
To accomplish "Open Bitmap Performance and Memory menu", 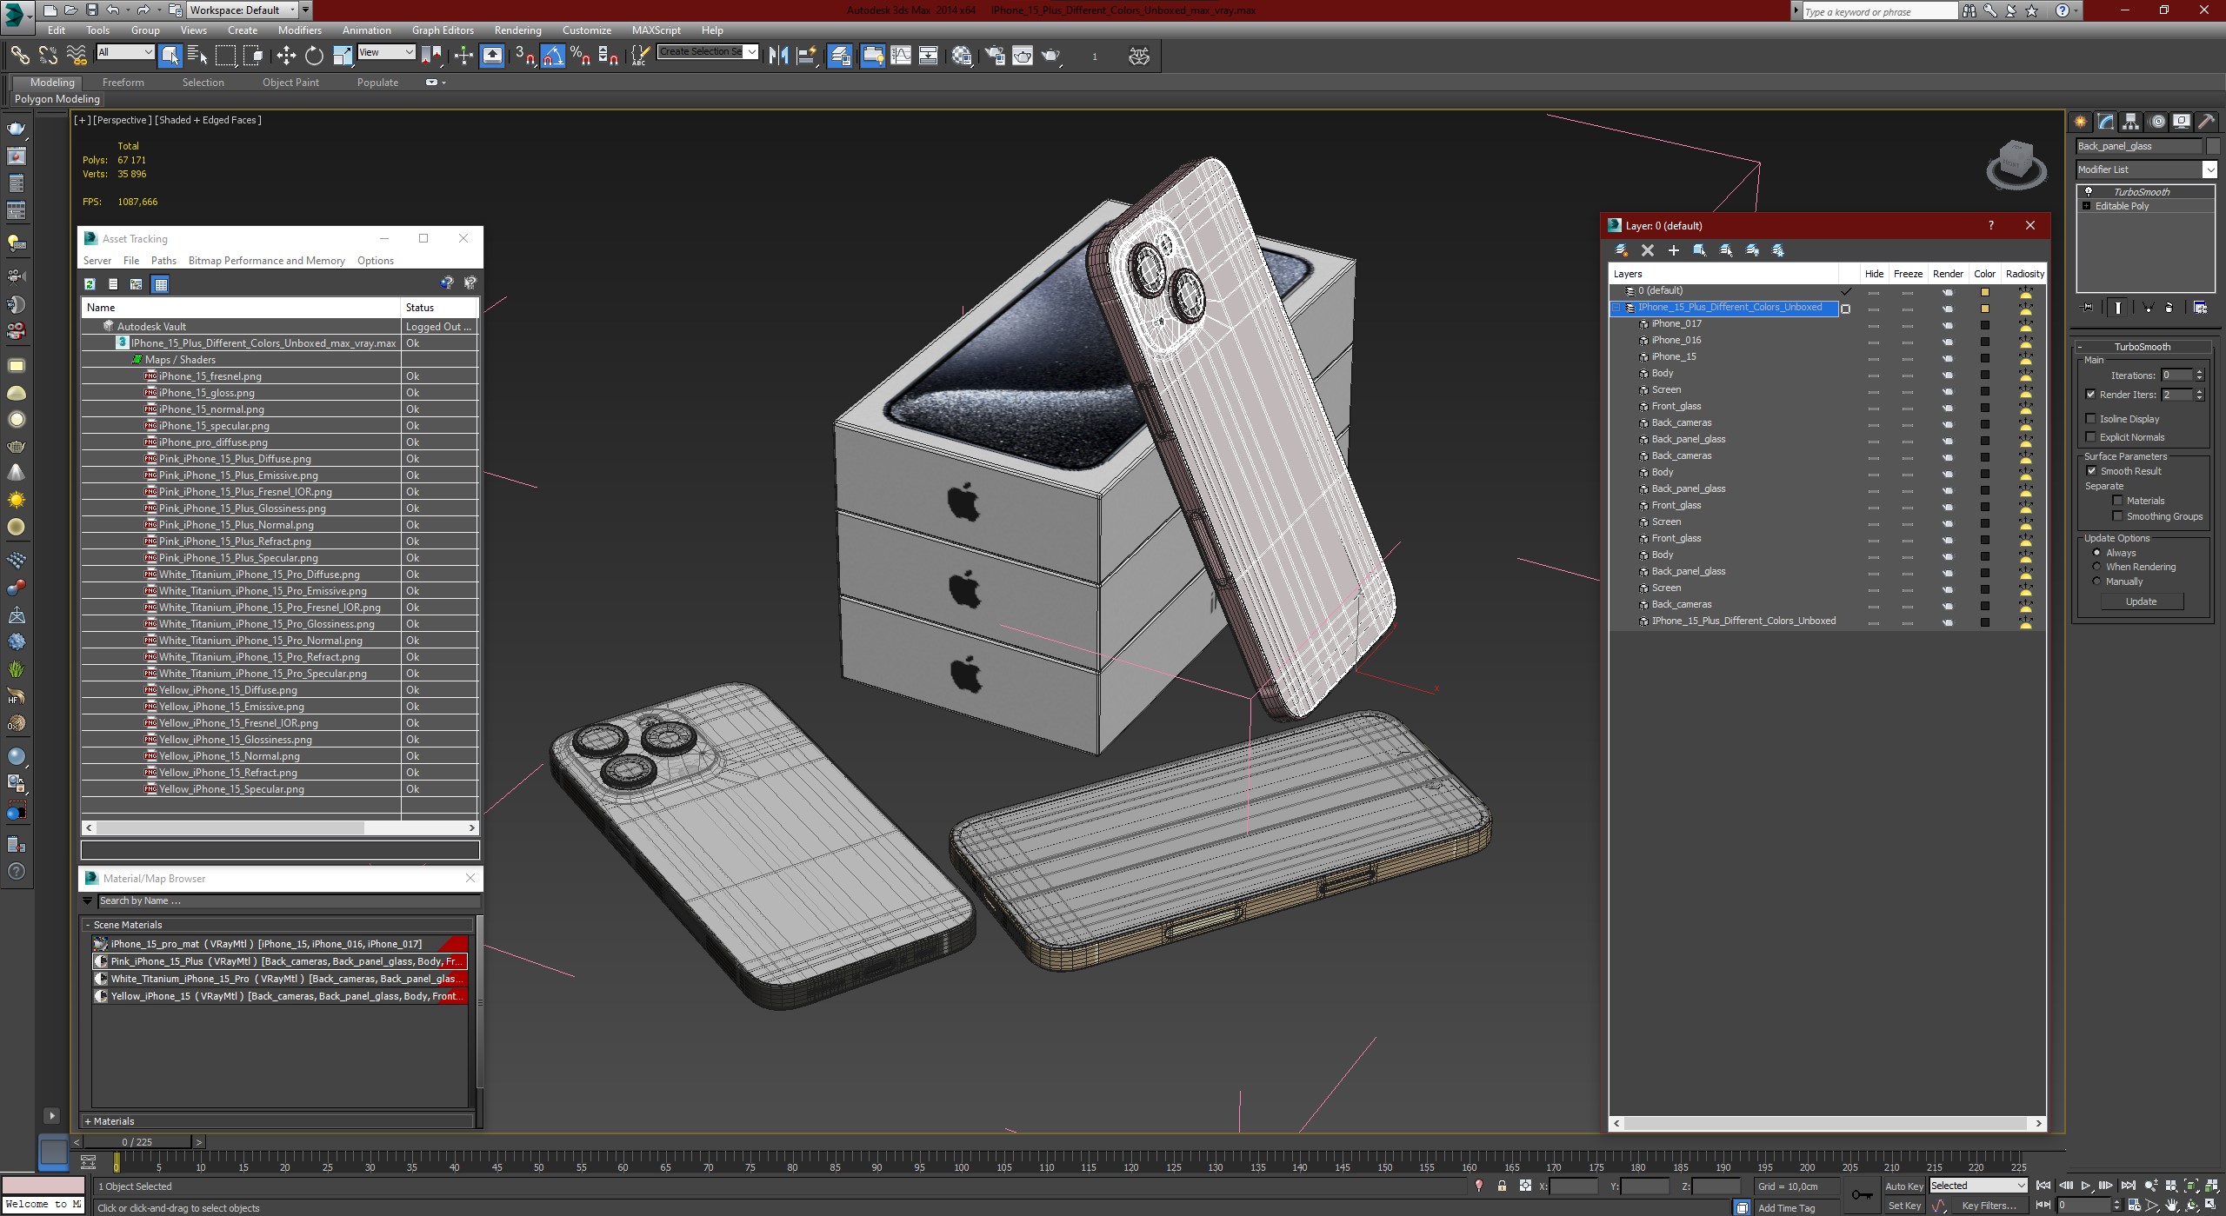I will 266,261.
